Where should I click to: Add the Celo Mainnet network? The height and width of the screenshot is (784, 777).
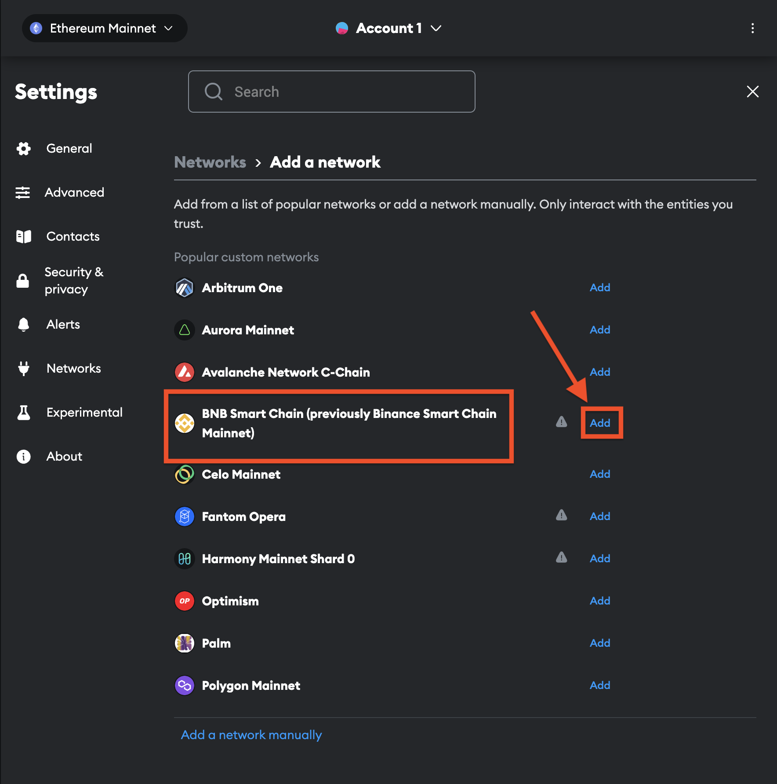(600, 474)
